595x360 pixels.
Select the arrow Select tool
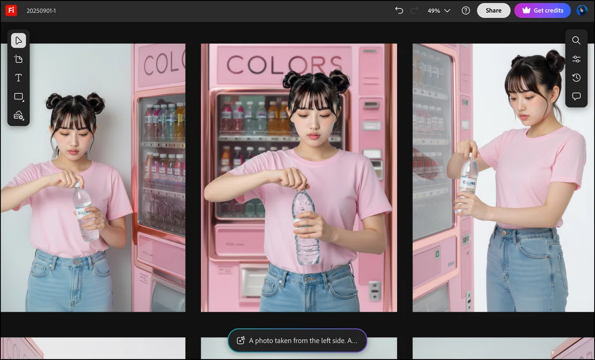tap(18, 40)
